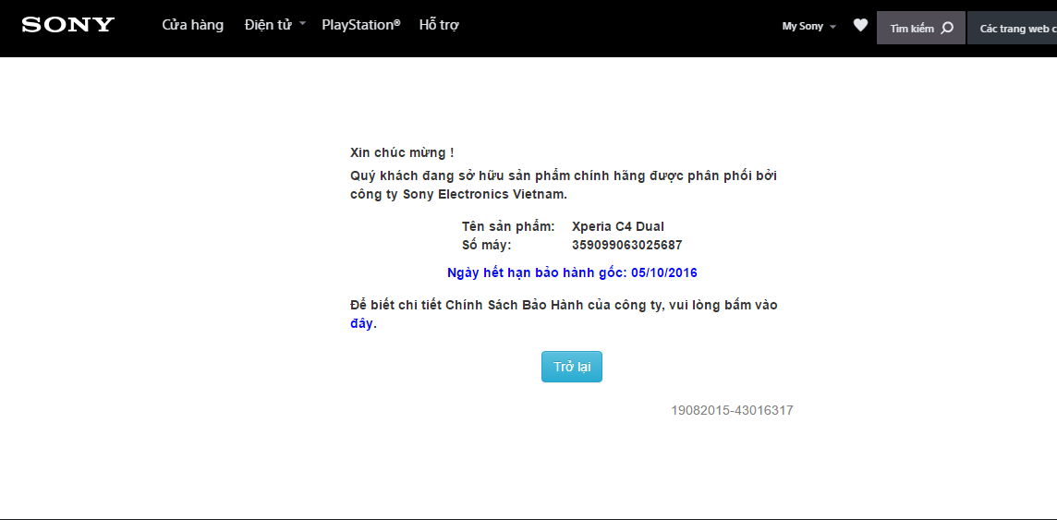Click the Trở lại button
The width and height of the screenshot is (1057, 520).
click(572, 367)
